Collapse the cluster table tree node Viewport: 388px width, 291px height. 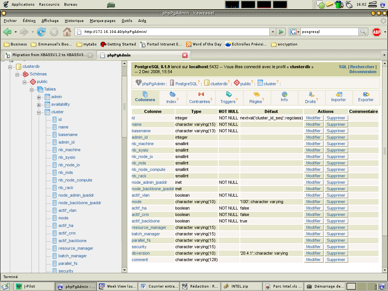[x=39, y=112]
